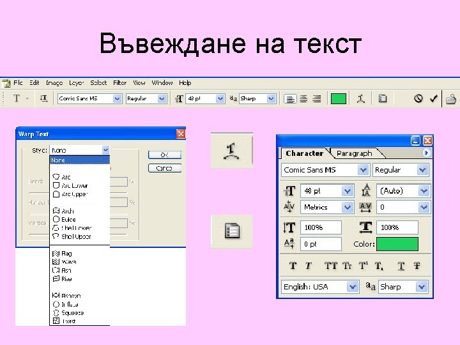The width and height of the screenshot is (460, 345).
Task: Open Comic Sans MS dropdown in Character panel
Action: click(363, 170)
